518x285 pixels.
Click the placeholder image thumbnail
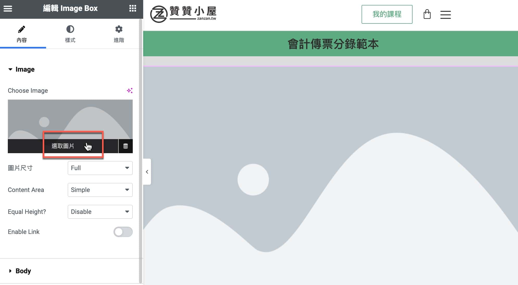click(70, 117)
